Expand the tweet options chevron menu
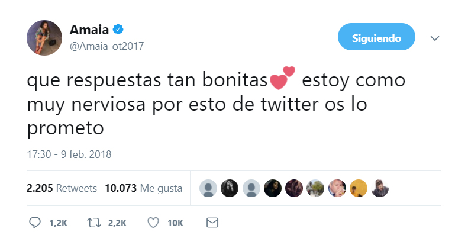The height and width of the screenshot is (248, 468). tap(435, 38)
